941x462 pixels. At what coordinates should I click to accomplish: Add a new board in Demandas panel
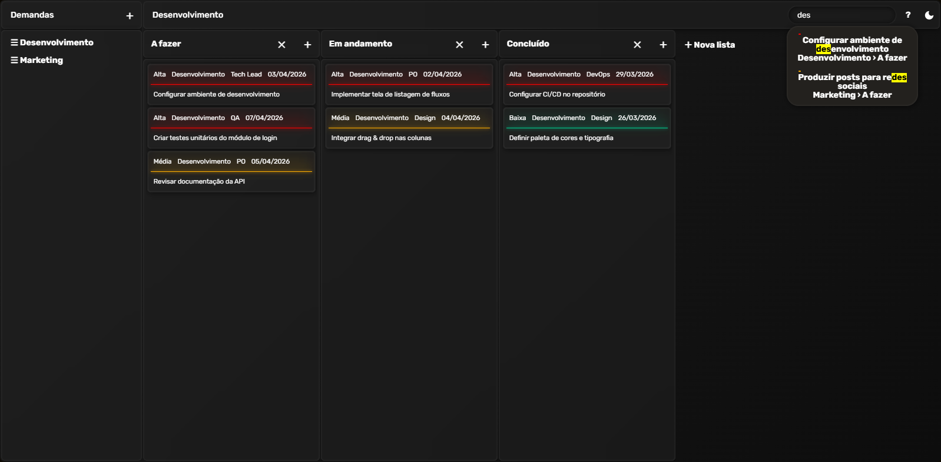click(130, 16)
